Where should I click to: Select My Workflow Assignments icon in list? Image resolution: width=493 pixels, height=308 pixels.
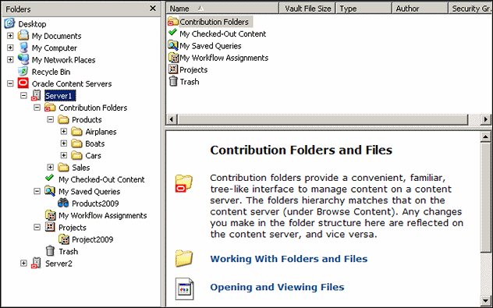pos(173,58)
